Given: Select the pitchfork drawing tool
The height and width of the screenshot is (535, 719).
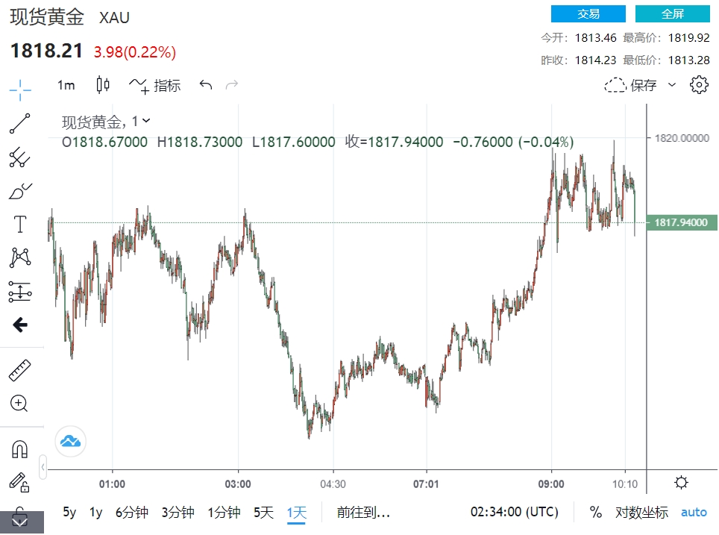Looking at the screenshot, I should pyautogui.click(x=20, y=157).
